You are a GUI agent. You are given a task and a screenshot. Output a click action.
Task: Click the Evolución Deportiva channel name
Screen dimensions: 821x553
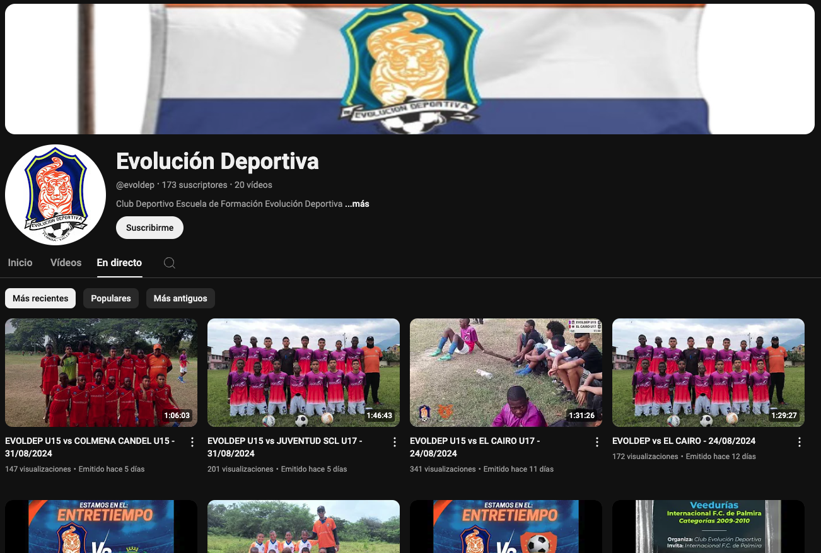(x=218, y=161)
